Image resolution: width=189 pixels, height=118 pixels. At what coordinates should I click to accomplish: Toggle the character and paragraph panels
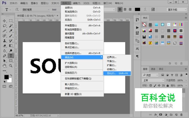pos(153,9)
